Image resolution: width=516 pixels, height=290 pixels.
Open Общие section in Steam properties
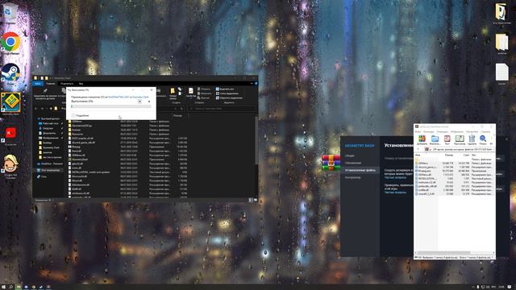tap(350, 155)
